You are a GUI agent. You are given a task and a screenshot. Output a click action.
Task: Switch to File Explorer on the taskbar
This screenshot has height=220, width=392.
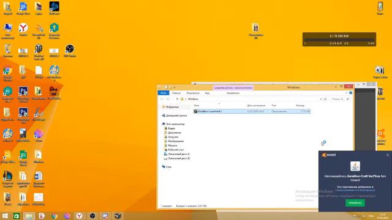tap(29, 216)
